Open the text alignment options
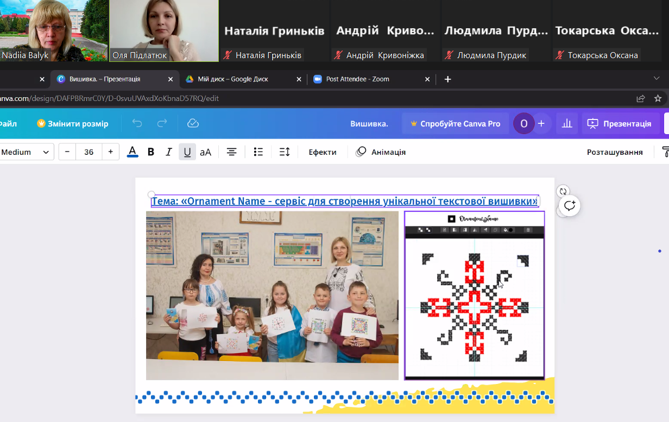This screenshot has height=422, width=669. pos(231,152)
